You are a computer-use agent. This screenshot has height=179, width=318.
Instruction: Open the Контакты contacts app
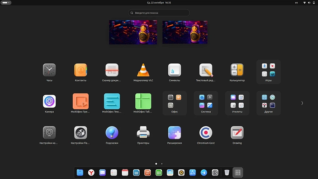coord(80,70)
